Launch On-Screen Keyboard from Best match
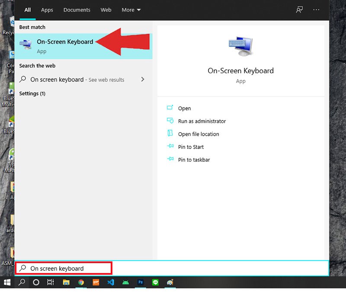 83,46
